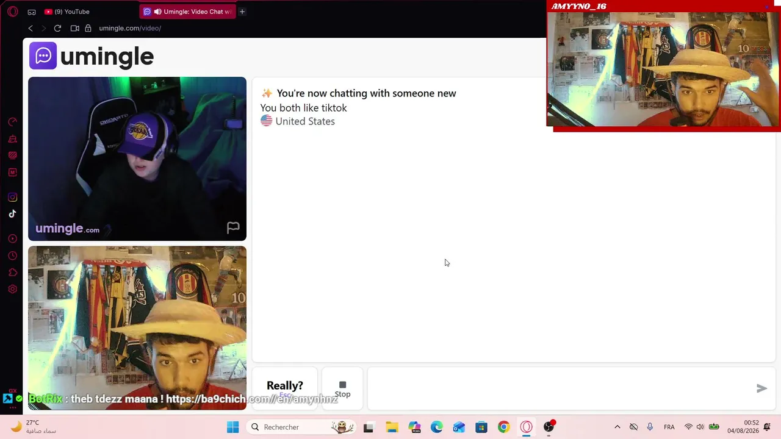Click your own webcam preview
Viewport: 781px width, 439px height.
coord(137,328)
